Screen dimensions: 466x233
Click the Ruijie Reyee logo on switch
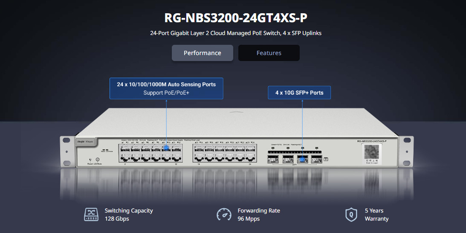85,142
